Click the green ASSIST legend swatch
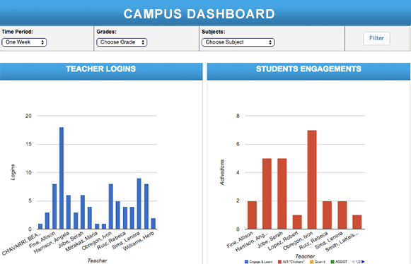The width and height of the screenshot is (411, 264). (332, 262)
